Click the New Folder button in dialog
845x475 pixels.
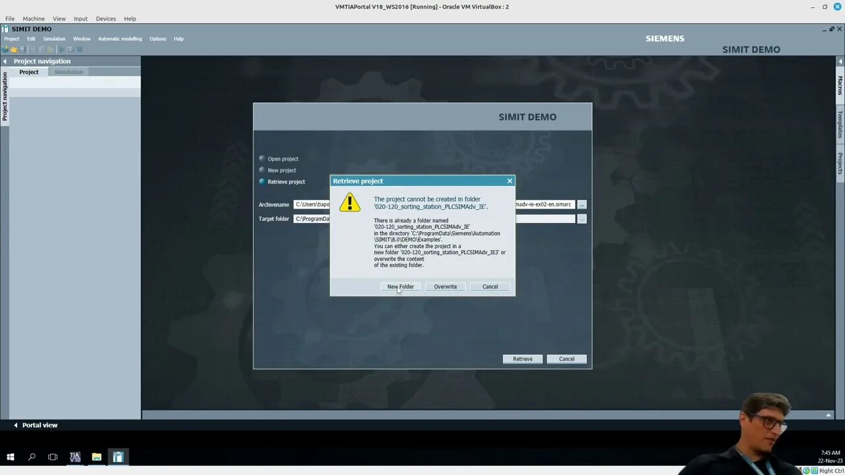pyautogui.click(x=400, y=286)
